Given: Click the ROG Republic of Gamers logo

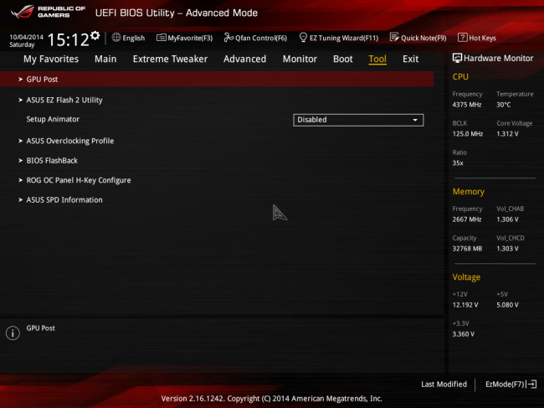Looking at the screenshot, I should click(x=48, y=13).
